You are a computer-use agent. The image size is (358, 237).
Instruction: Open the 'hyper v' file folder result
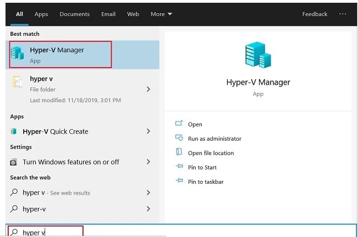pos(82,89)
